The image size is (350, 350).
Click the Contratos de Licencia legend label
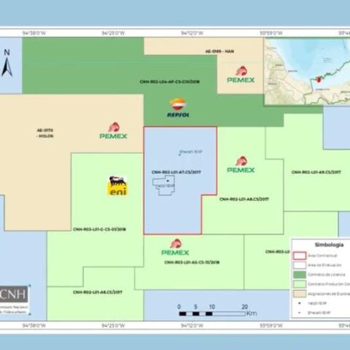click(x=327, y=275)
